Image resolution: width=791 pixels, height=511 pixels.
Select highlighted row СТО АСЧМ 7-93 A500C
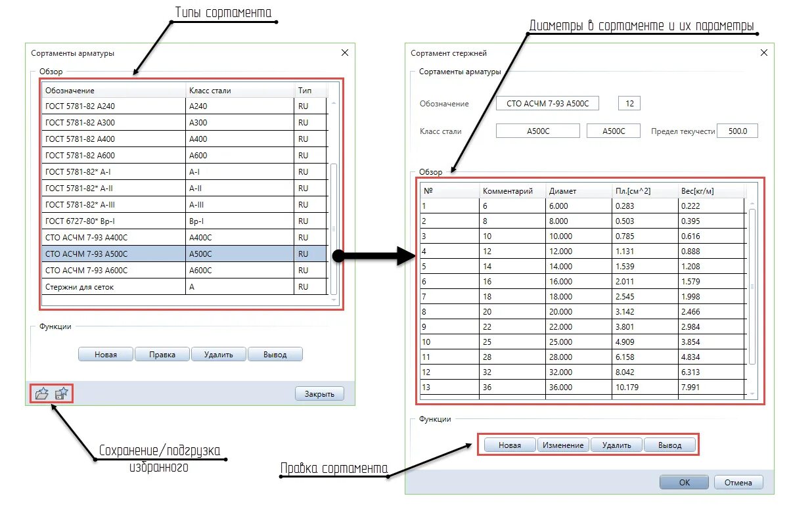coord(185,254)
